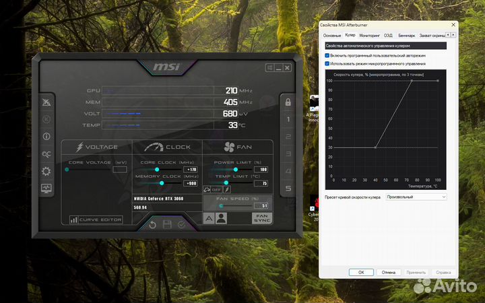This screenshot has width=485, height=303.
Task: Toggle user-defined fan control person icon
Action: click(x=221, y=218)
